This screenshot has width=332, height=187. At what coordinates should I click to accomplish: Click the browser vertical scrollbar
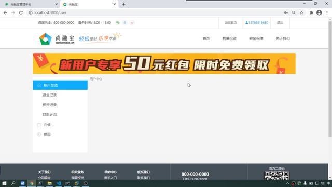coord(330,79)
